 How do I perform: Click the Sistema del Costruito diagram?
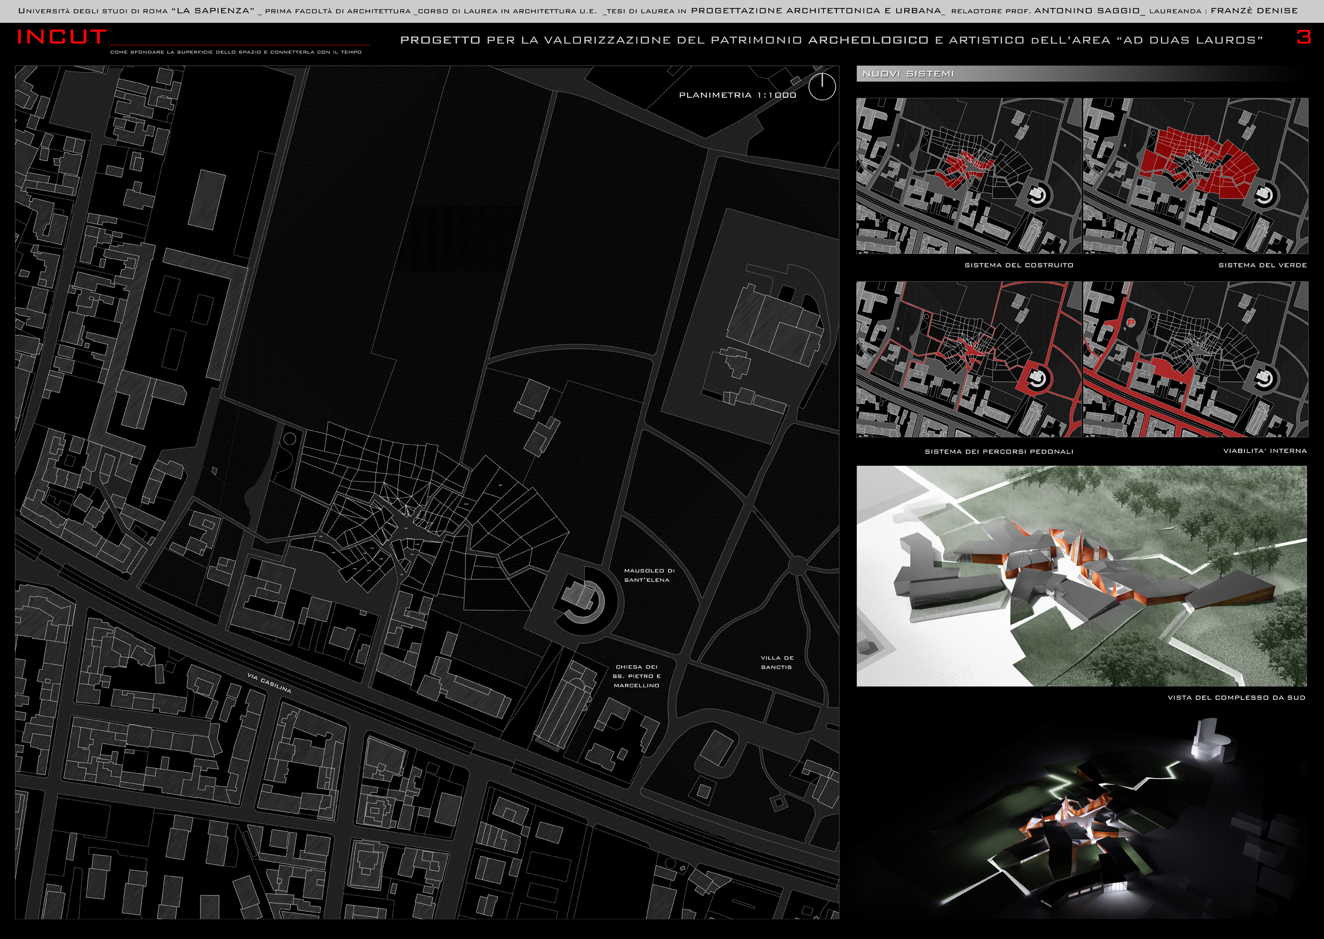969,176
